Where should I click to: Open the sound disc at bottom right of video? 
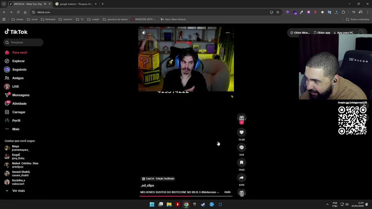242,192
